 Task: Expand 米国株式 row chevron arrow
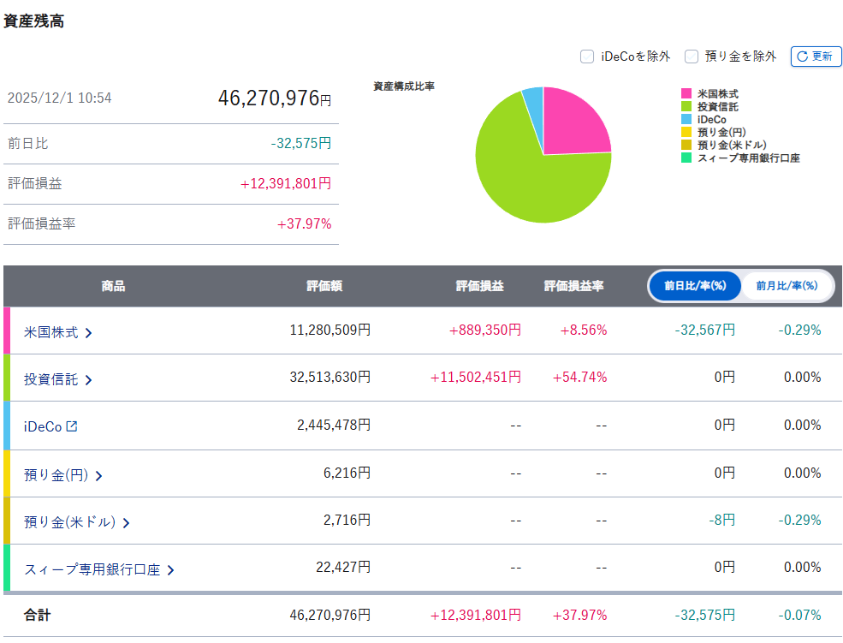point(88,332)
